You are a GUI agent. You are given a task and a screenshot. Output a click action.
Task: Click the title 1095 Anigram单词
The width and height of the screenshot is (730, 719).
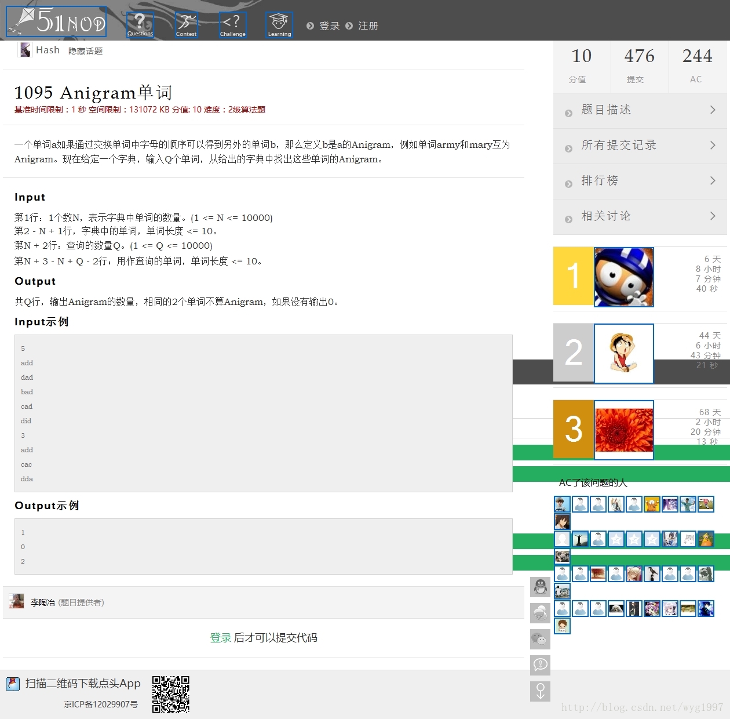coord(93,93)
